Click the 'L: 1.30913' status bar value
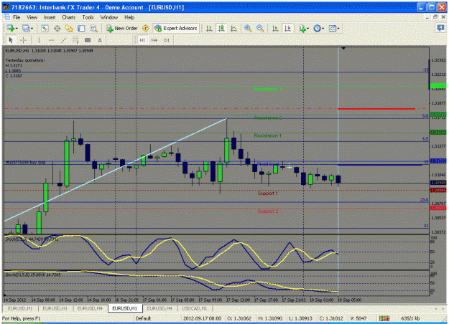 pyautogui.click(x=301, y=318)
